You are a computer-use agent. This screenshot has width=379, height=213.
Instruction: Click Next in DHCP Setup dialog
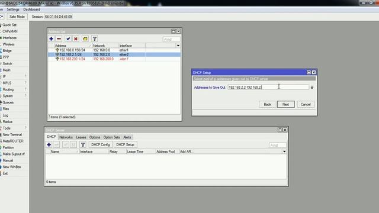pos(285,104)
